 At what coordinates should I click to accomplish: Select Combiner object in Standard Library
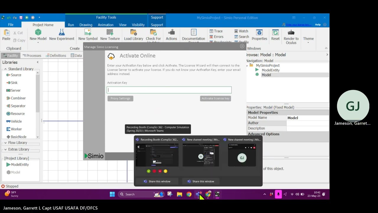tap(16, 98)
